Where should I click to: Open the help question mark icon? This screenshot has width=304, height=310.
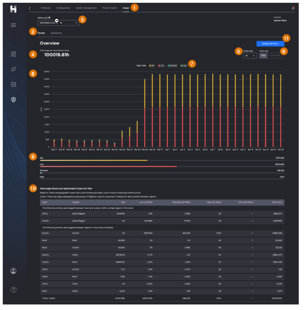pos(13,290)
